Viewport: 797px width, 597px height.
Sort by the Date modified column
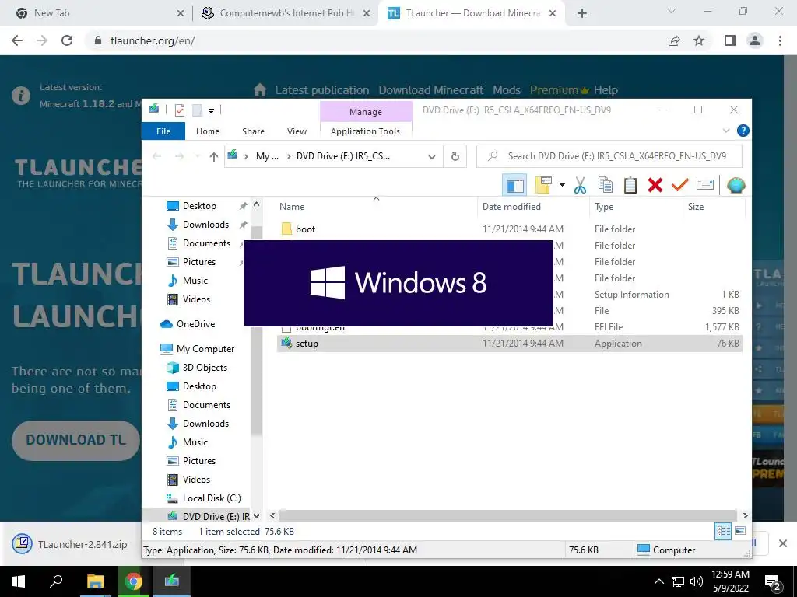pyautogui.click(x=533, y=207)
